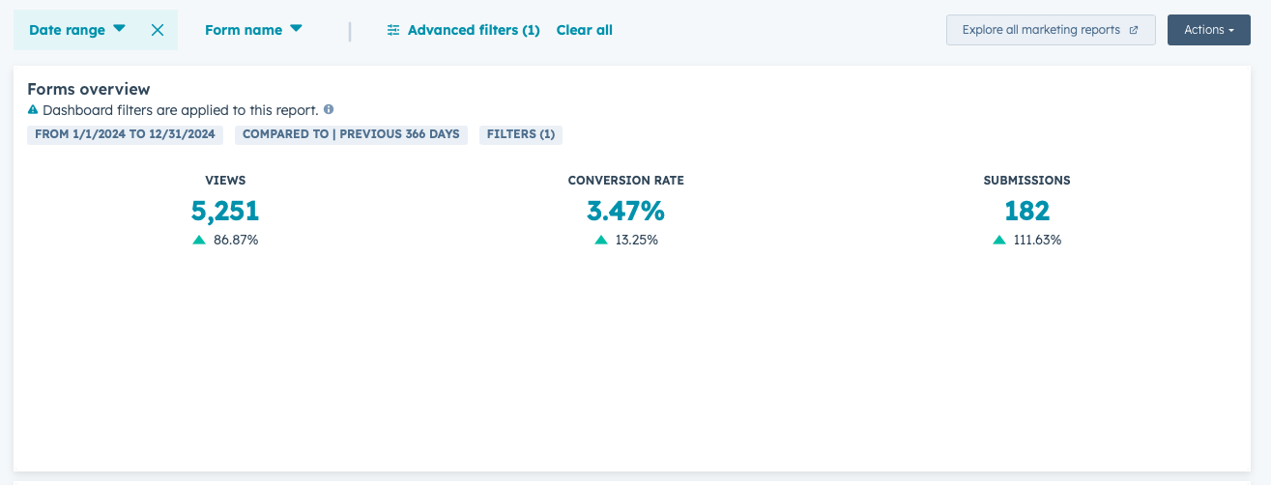1271x485 pixels.
Task: Click the Conversion rate value 3.47%
Action: (x=625, y=211)
